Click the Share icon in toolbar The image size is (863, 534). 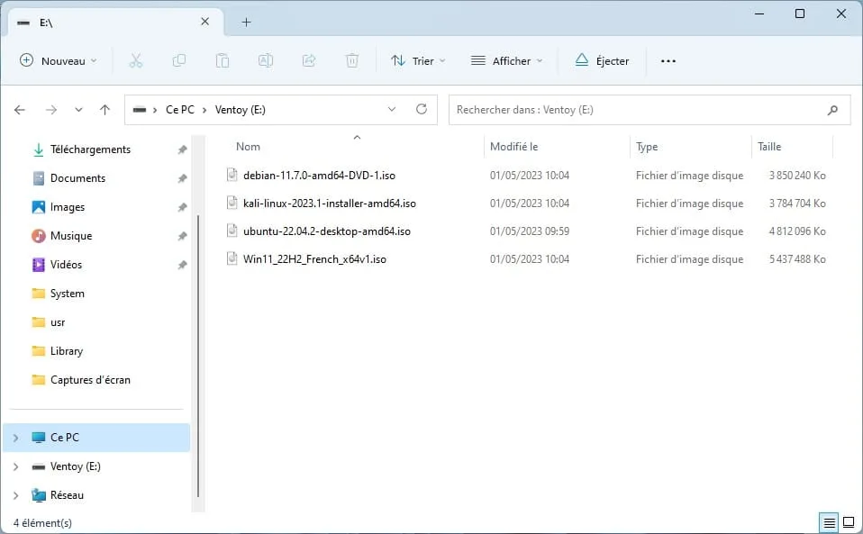tap(309, 61)
